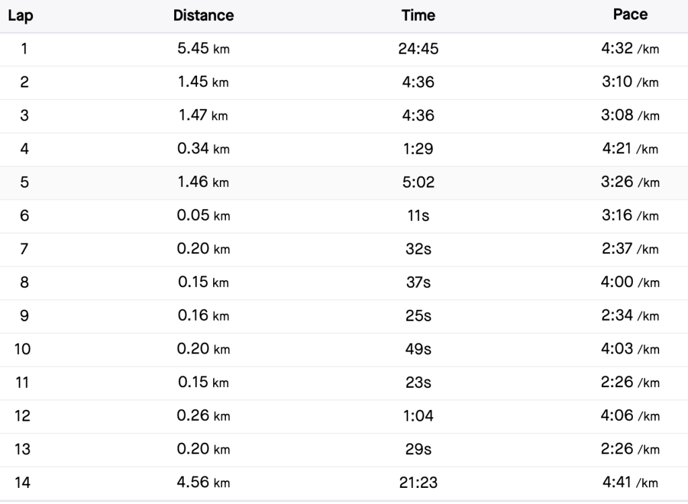Viewport: 688px width, 504px height.
Task: Select the 3:10 /km pace cell
Action: click(630, 83)
